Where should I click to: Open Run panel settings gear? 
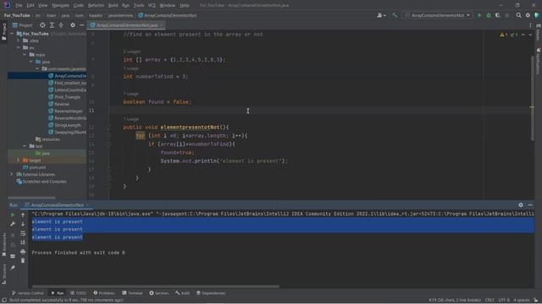(521, 204)
